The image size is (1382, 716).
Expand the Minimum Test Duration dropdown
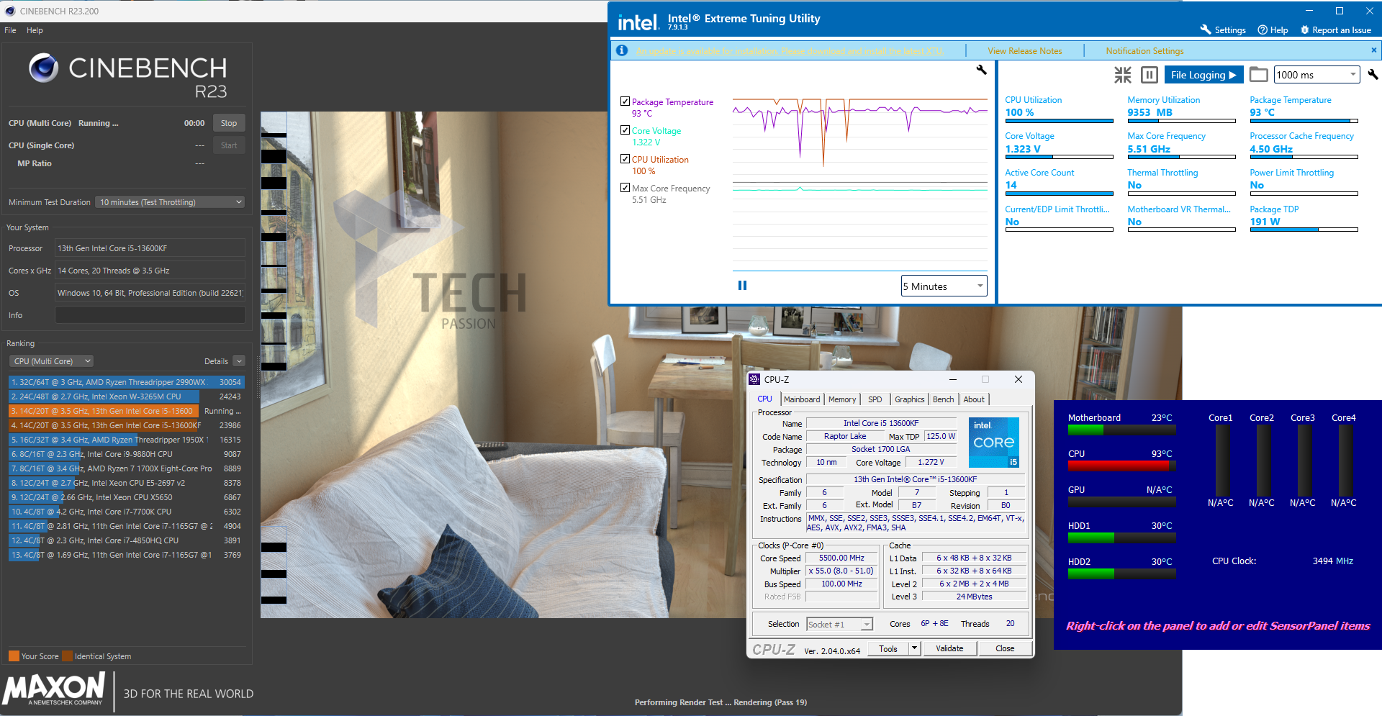170,202
